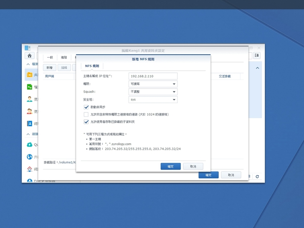This screenshot has width=304, height=228.
Task: Open the single User sidebar icon
Action: (x=30, y=99)
